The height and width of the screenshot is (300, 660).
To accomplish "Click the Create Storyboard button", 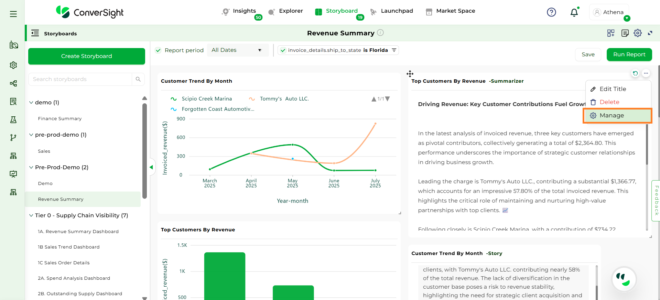I will [87, 56].
